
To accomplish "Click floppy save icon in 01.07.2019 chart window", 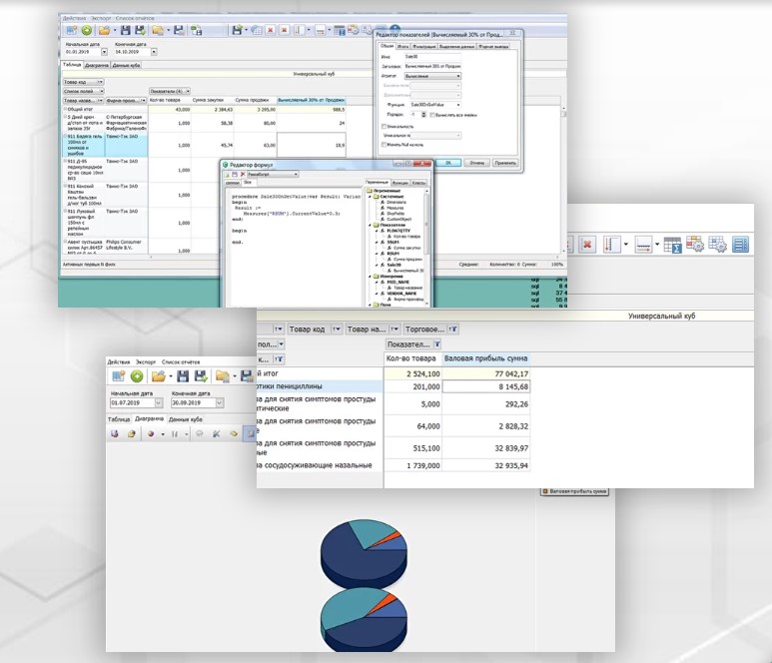I will [183, 376].
